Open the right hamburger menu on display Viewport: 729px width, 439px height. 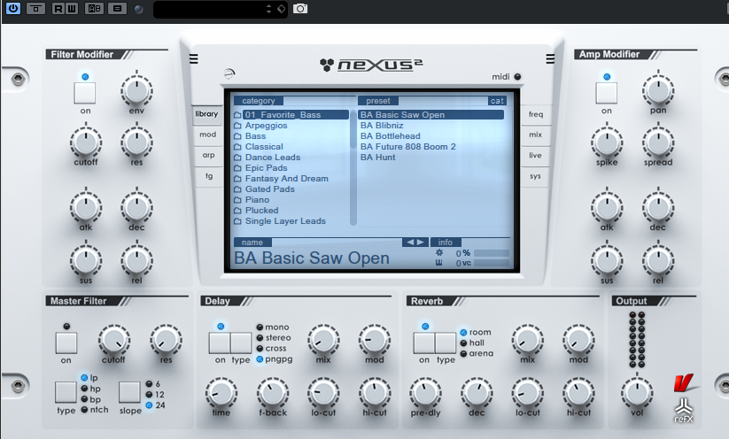click(550, 59)
